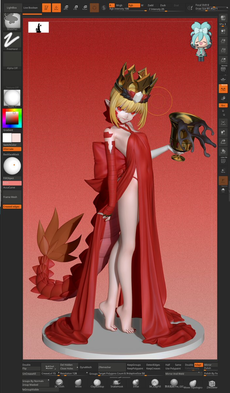Activate Edit mode button
The height and width of the screenshot is (393, 230).
pos(46,7)
